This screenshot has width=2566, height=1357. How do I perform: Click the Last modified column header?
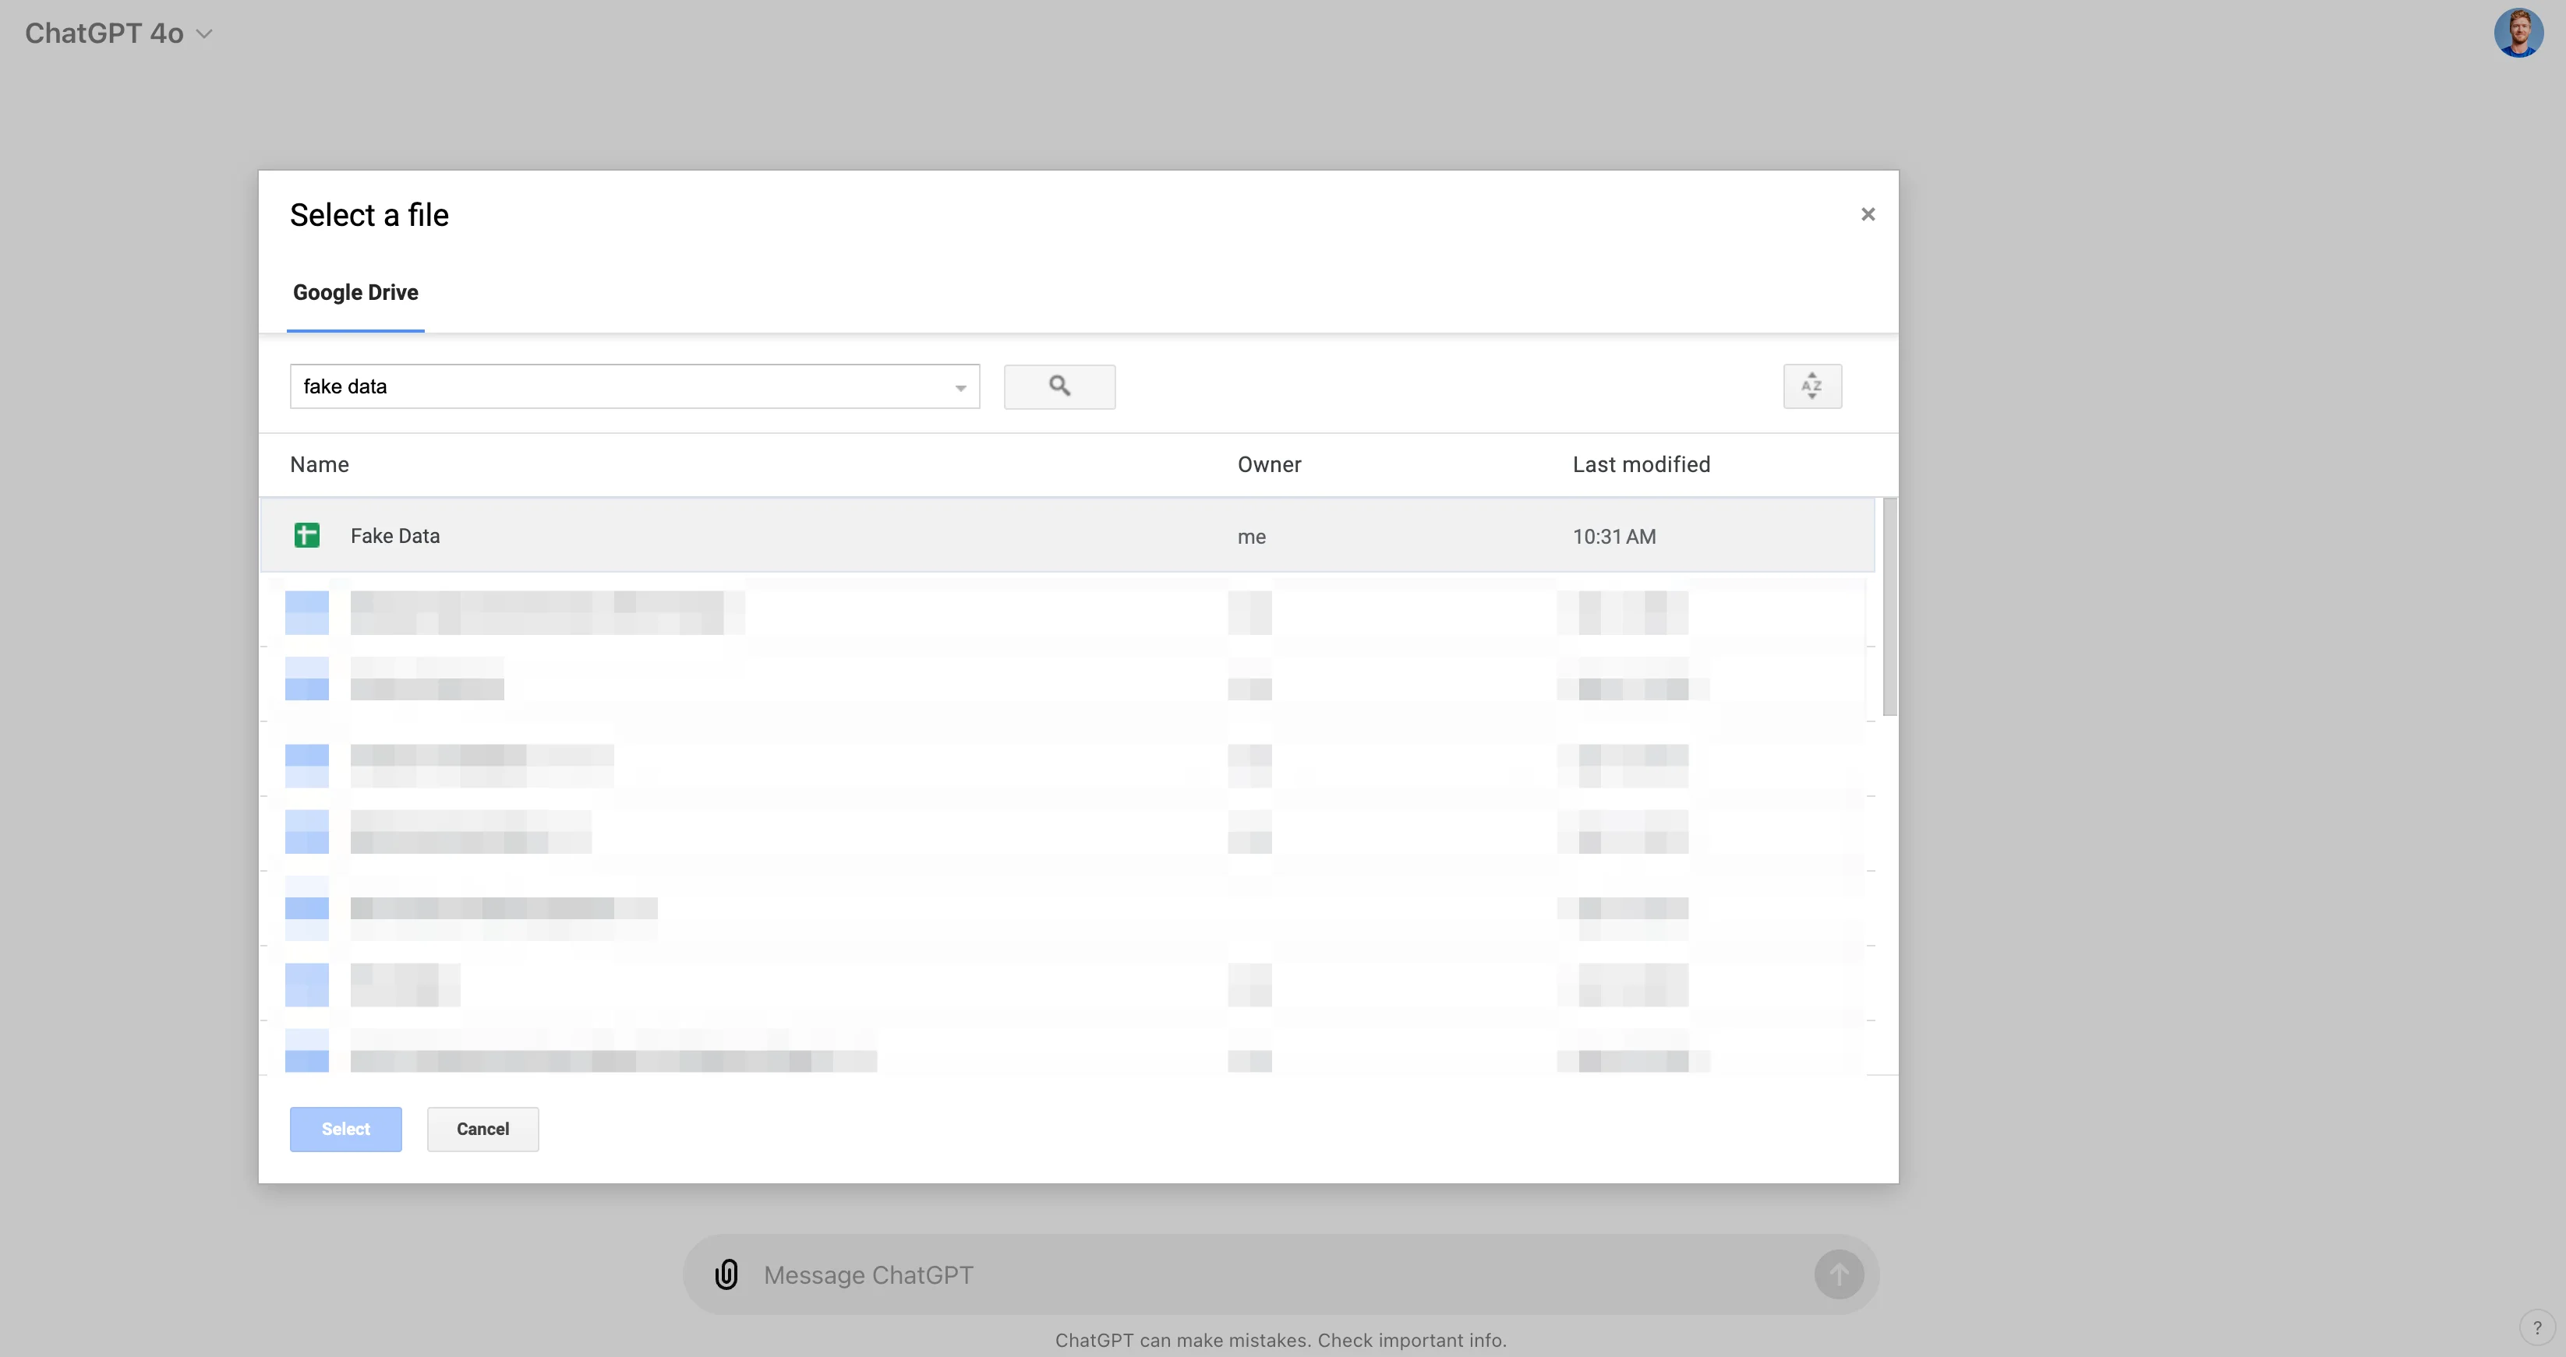[1641, 464]
